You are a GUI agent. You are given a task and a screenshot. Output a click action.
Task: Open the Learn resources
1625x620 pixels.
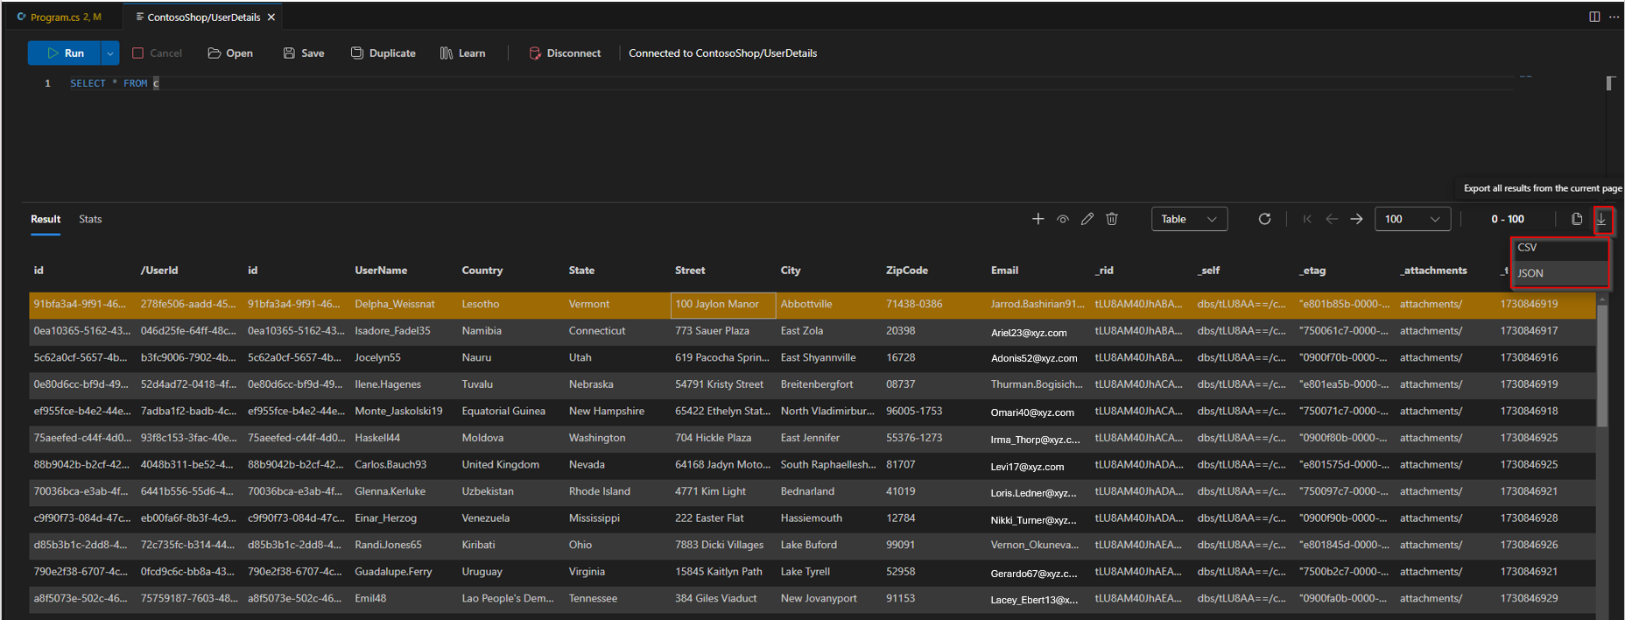(x=462, y=53)
